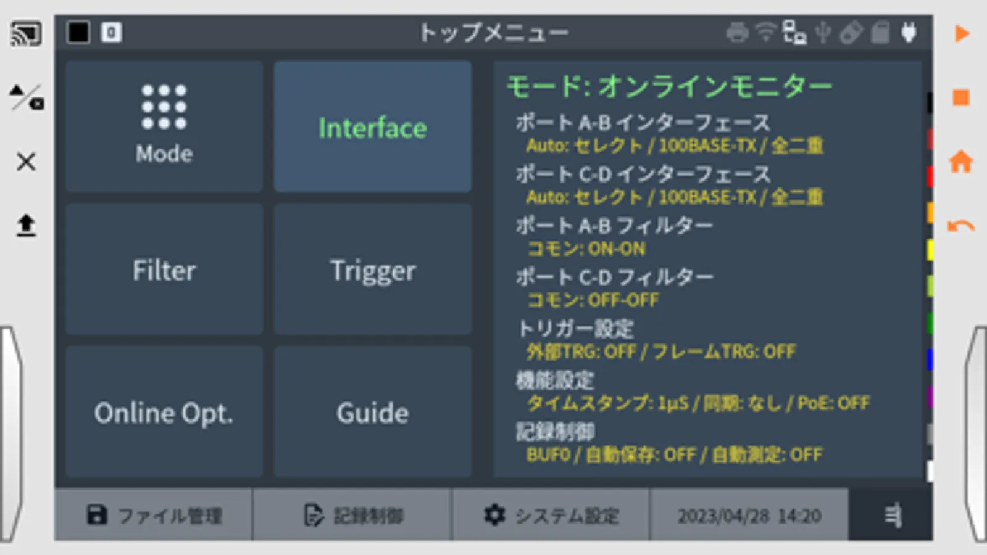Open the Online Opt. tile
Viewport: 987px width, 555px height.
164,412
